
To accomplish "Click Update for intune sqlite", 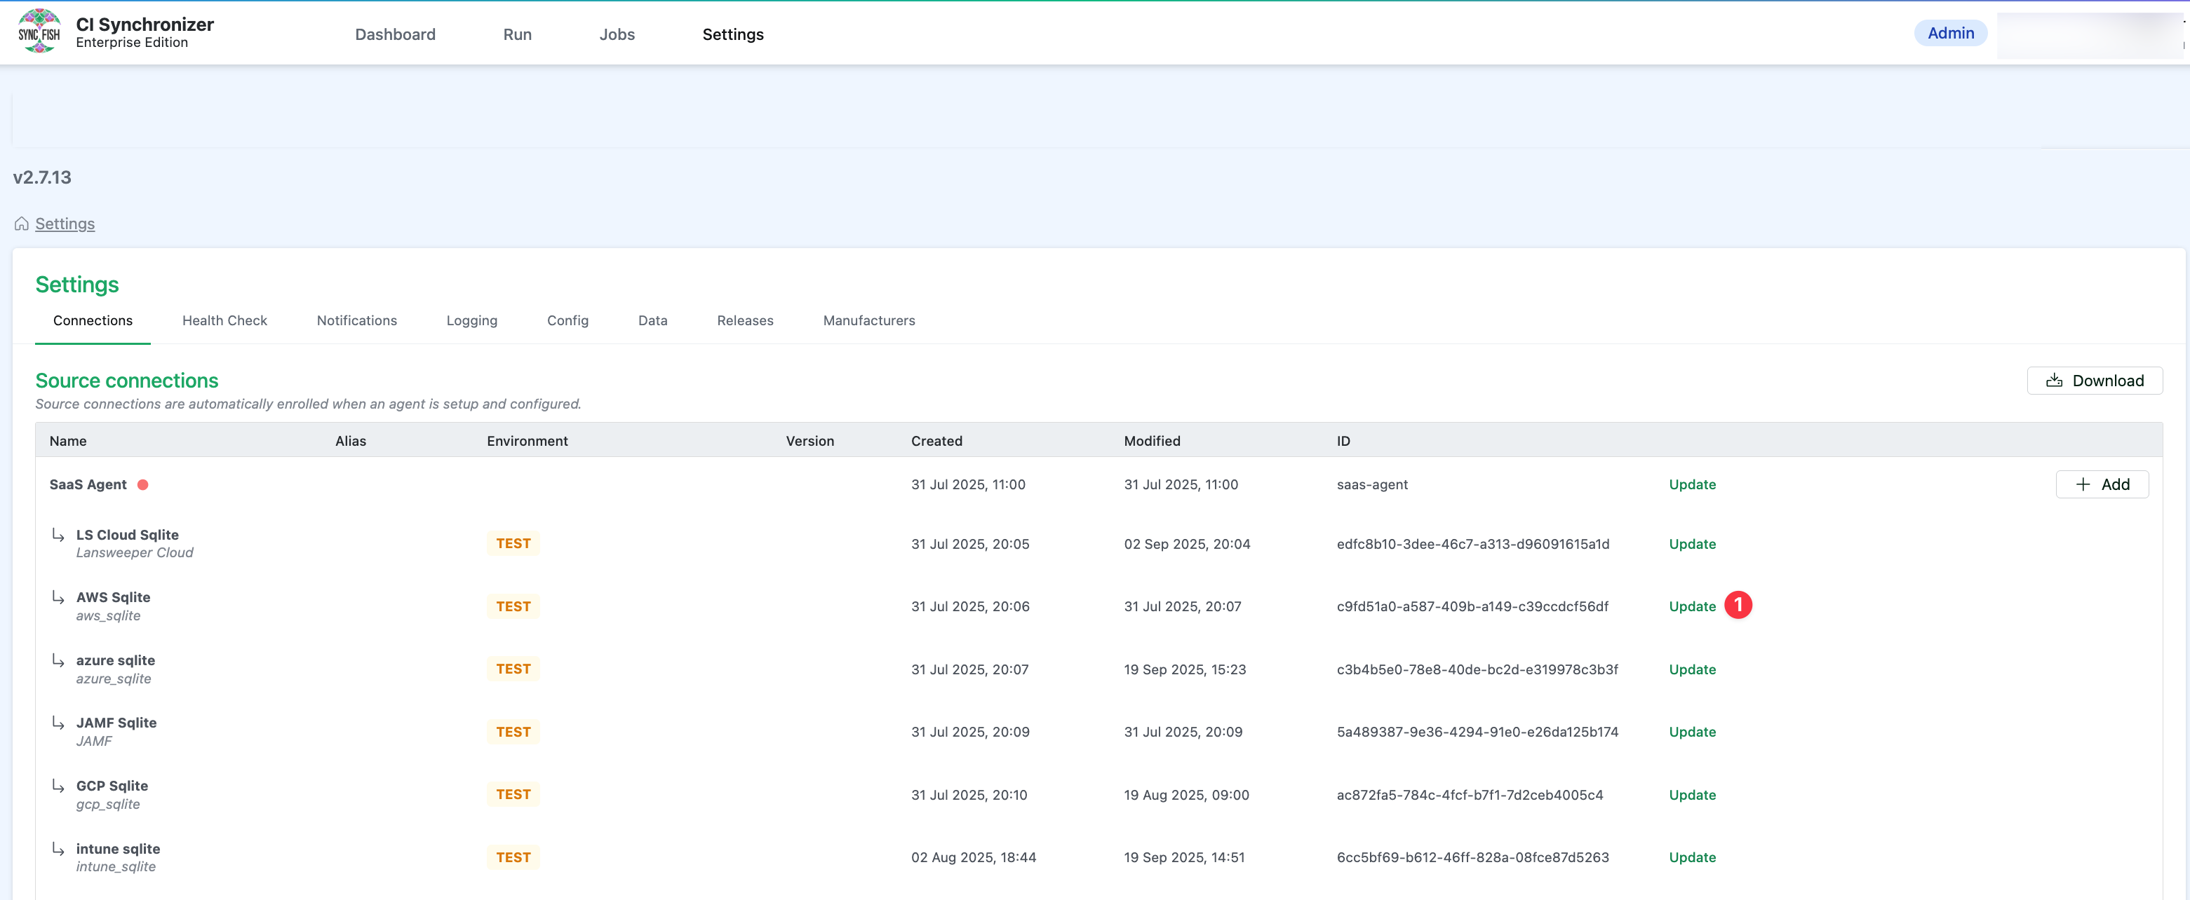I will point(1693,857).
